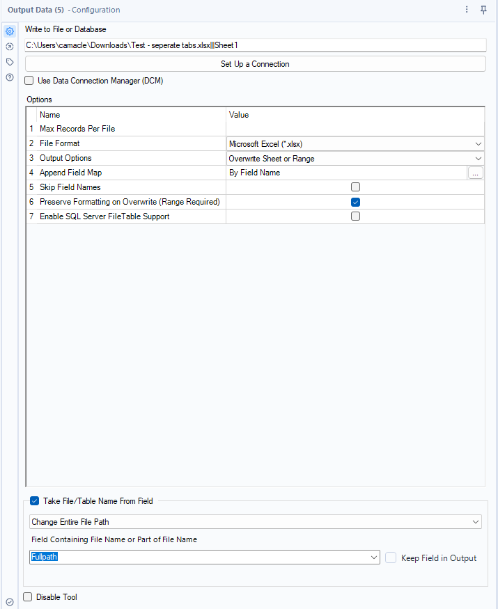Open the navigation arrow icon in sidebar
The width and height of the screenshot is (498, 609).
coord(9,46)
